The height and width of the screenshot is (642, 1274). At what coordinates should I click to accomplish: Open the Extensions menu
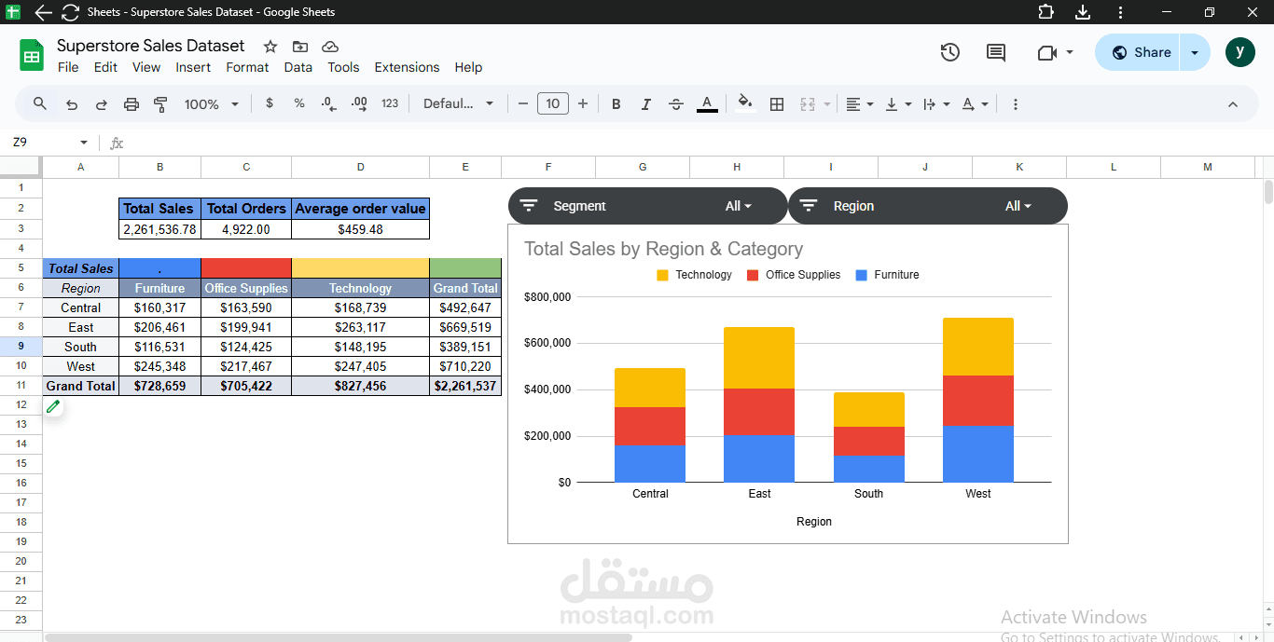point(407,67)
